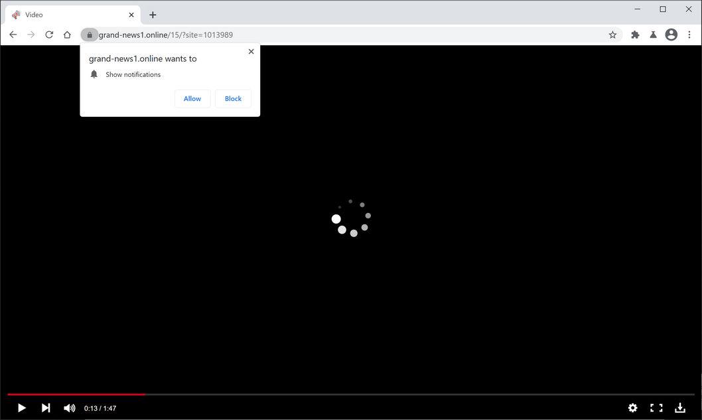This screenshot has width=702, height=420.
Task: Open the browser three-dot menu
Action: point(690,35)
